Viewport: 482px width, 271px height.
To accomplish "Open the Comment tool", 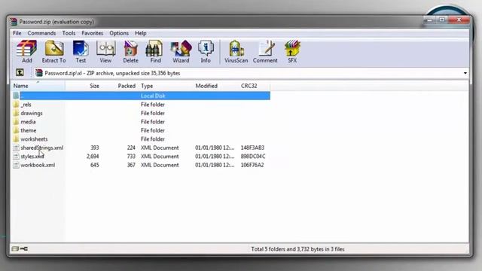I will 265,52.
